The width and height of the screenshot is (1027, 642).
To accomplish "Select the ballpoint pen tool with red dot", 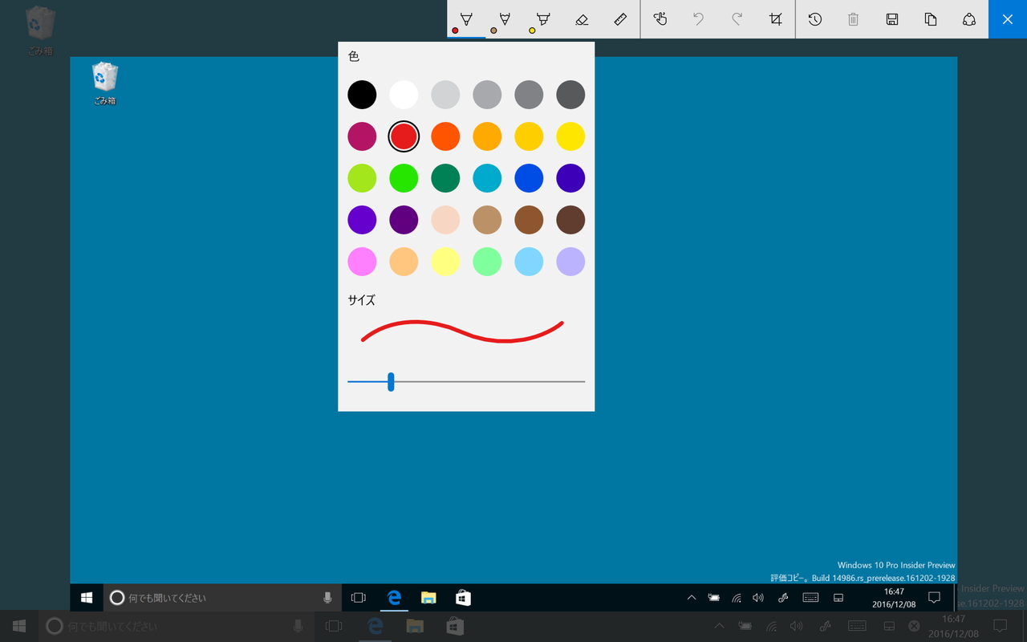I will [466, 19].
